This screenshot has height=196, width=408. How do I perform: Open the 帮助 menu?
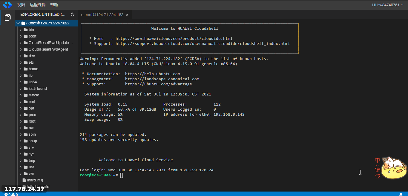coord(54,5)
